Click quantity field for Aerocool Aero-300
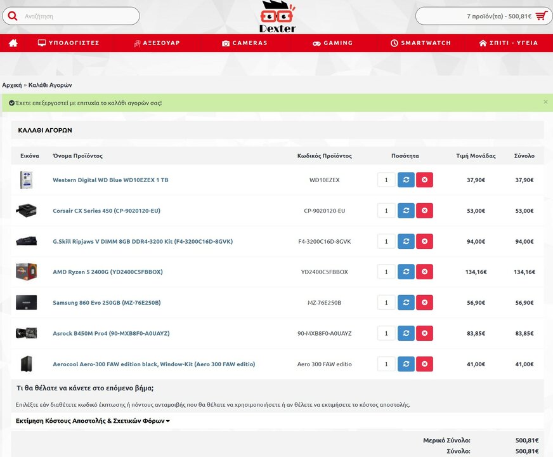The height and width of the screenshot is (457, 553). 386,364
